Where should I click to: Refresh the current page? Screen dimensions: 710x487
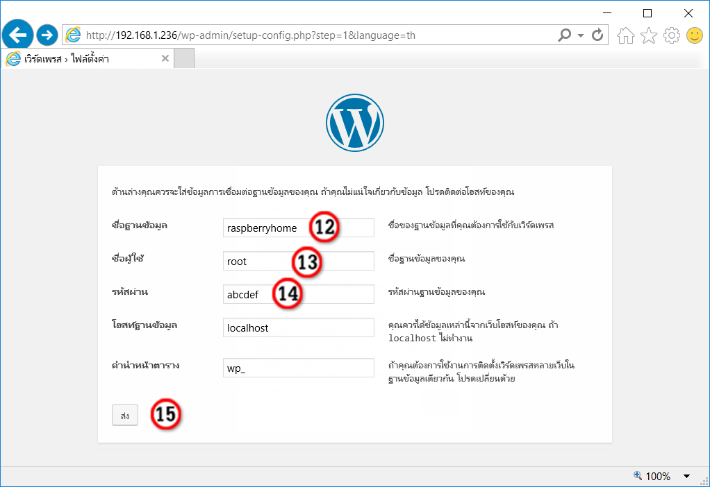(x=597, y=35)
